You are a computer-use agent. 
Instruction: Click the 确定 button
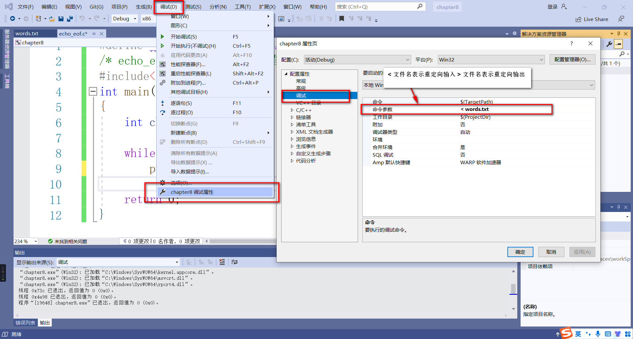[520, 252]
